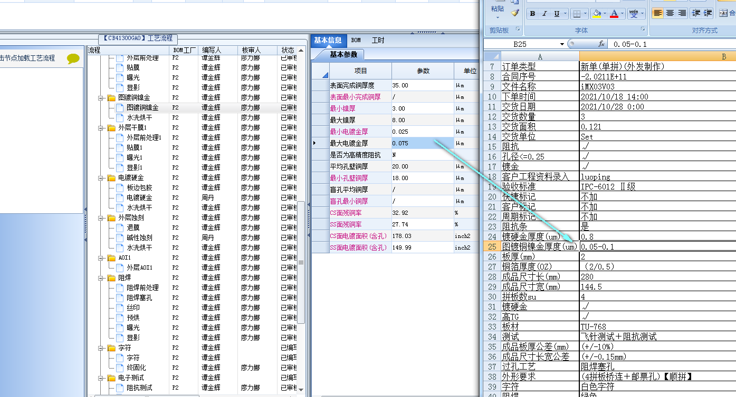Click Excel cell containing luoping
This screenshot has height=397, width=736.
pos(657,176)
